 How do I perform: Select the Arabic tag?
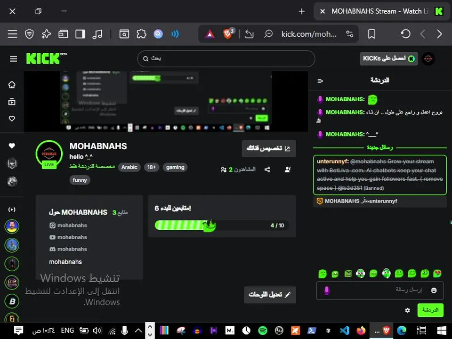pos(129,167)
